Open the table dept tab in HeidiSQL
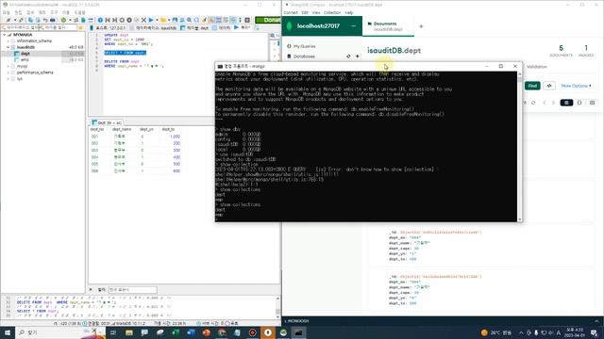 [195, 28]
